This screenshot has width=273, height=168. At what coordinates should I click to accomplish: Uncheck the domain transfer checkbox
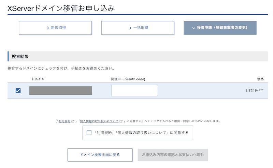(x=18, y=91)
